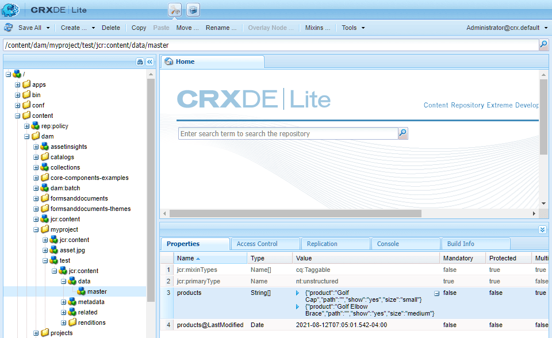Click the collections node icon
This screenshot has height=338, width=552.
pos(44,167)
